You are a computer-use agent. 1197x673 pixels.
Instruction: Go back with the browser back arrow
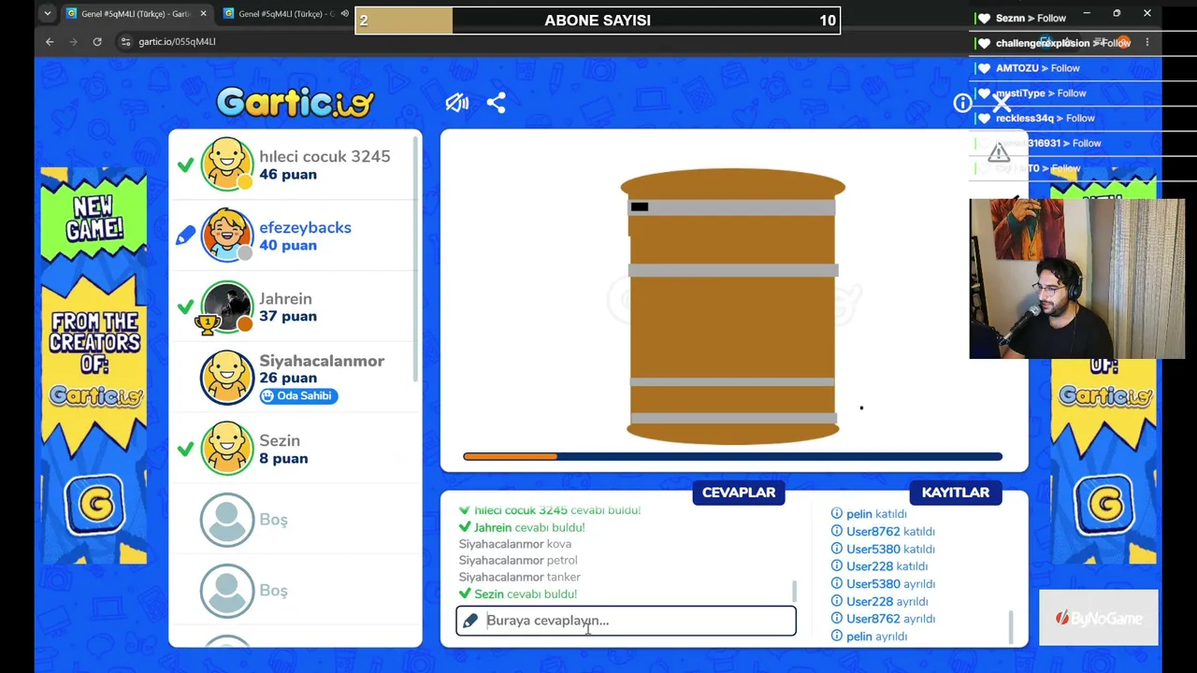(50, 41)
